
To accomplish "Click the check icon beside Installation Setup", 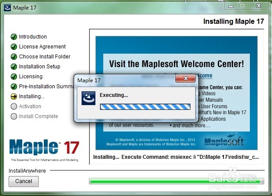I will (14, 67).
